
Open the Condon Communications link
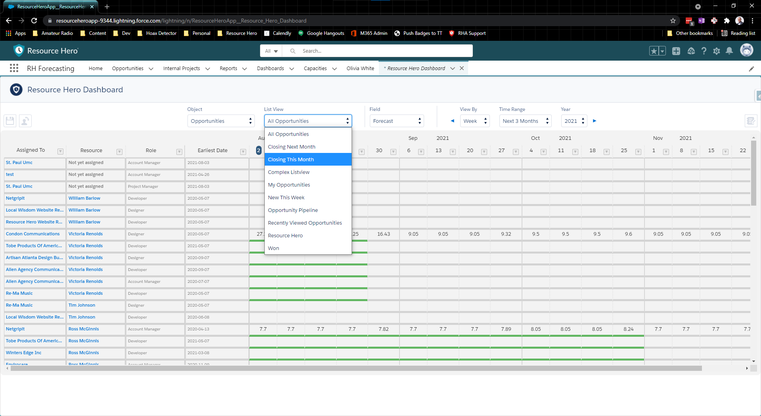(x=33, y=234)
